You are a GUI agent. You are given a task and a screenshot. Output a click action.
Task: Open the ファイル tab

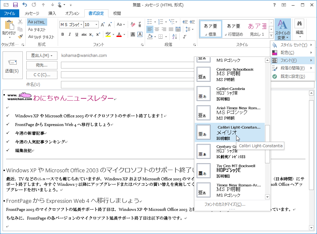tap(10, 14)
